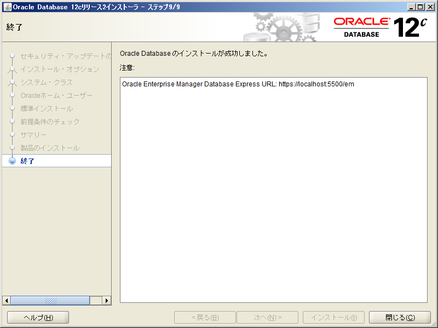Select the 標準インストール step
The height and width of the screenshot is (328, 438).
click(x=47, y=108)
